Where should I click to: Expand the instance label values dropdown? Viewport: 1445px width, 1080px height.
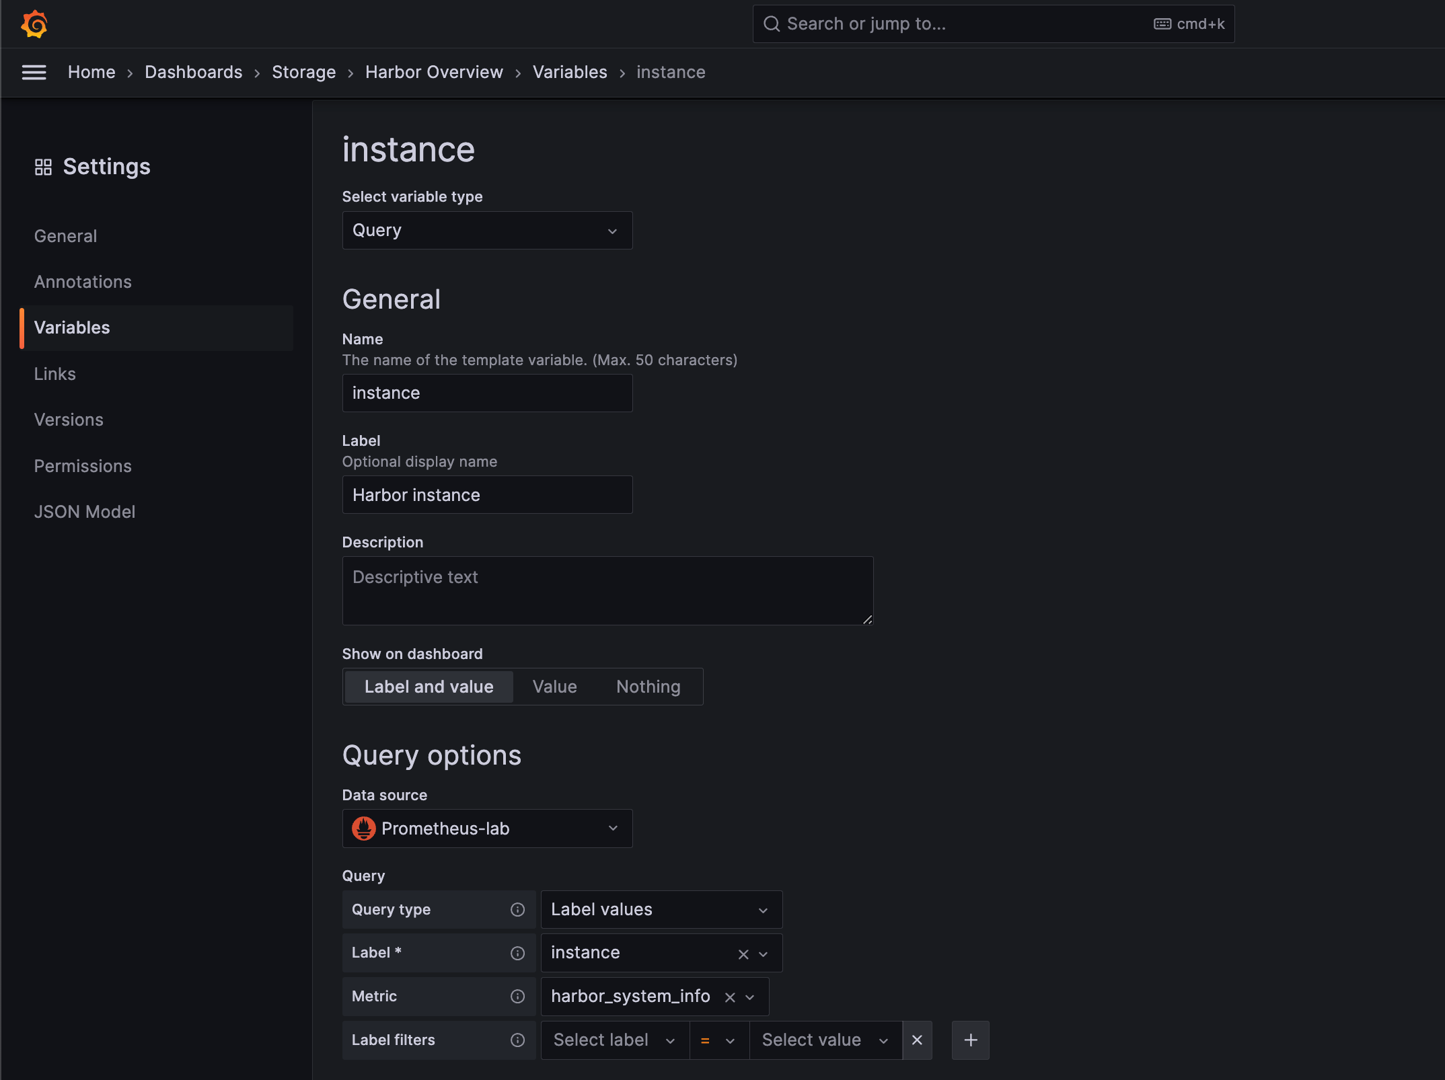coord(768,953)
